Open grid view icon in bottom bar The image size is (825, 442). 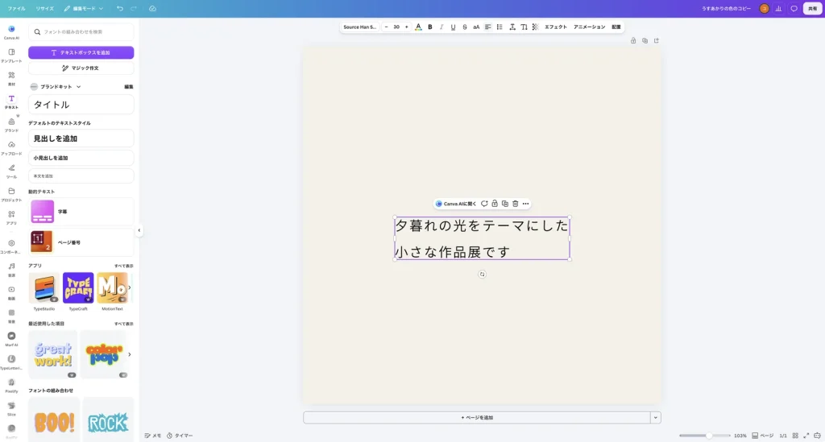[795, 436]
